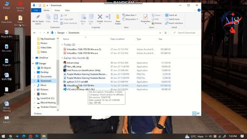This screenshot has width=247, height=139.
Task: Click the Open button in ribbon
Action: click(157, 15)
